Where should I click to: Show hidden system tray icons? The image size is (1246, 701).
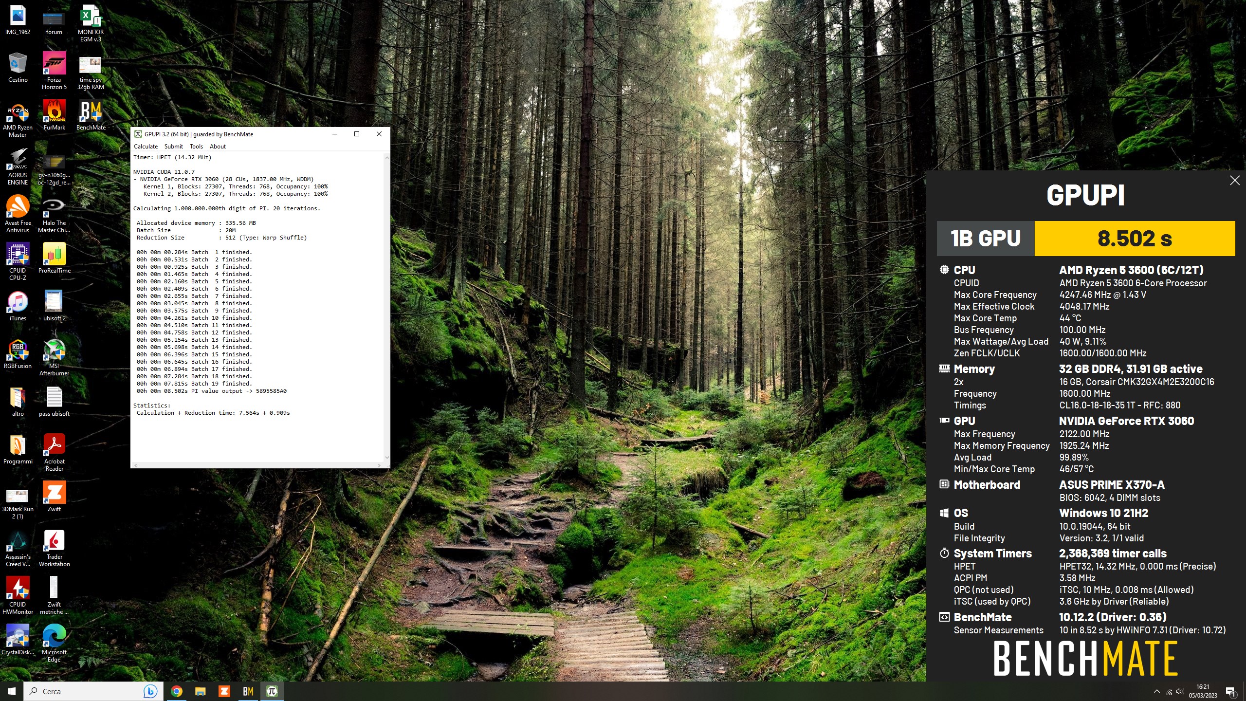point(1157,691)
